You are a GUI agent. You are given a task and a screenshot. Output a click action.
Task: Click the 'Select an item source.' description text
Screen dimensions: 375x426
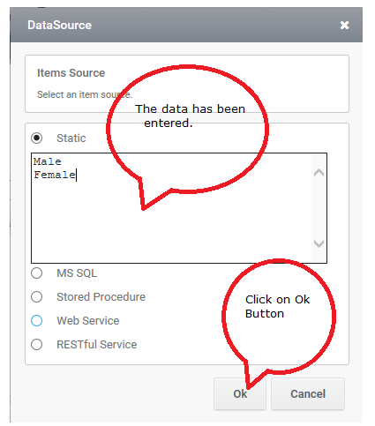[x=85, y=94]
